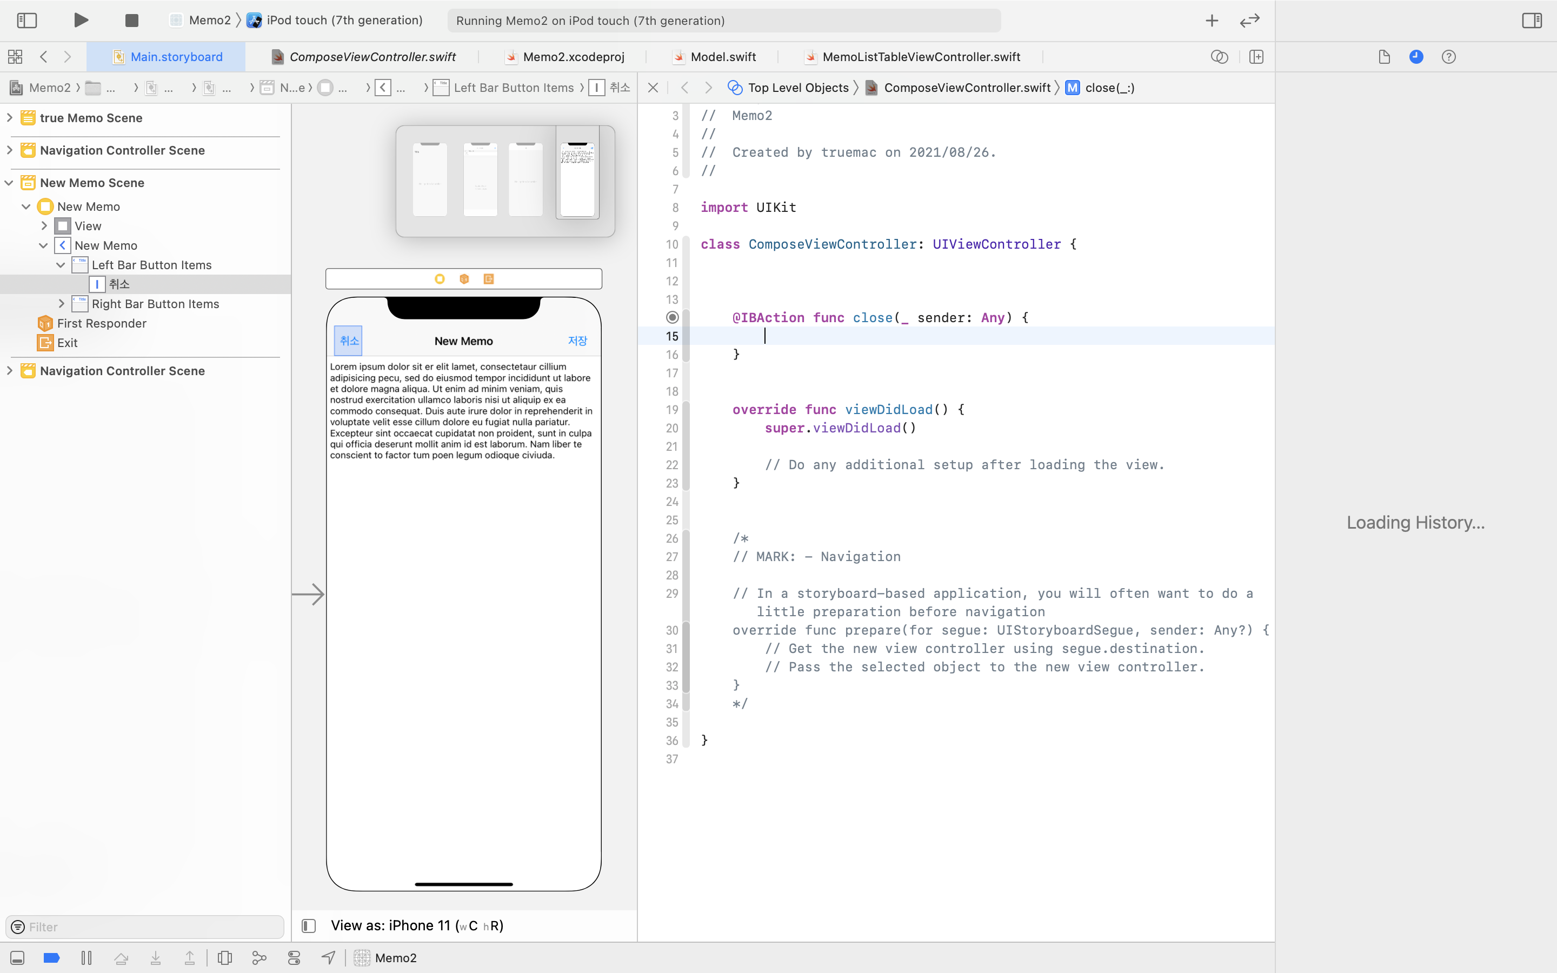Expand Right Bar Button Items
The image size is (1557, 973).
pos(62,304)
